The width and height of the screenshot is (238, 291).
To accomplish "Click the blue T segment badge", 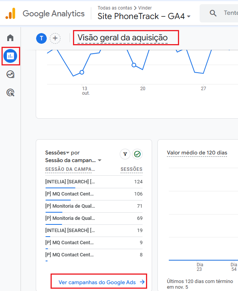I will point(41,38).
